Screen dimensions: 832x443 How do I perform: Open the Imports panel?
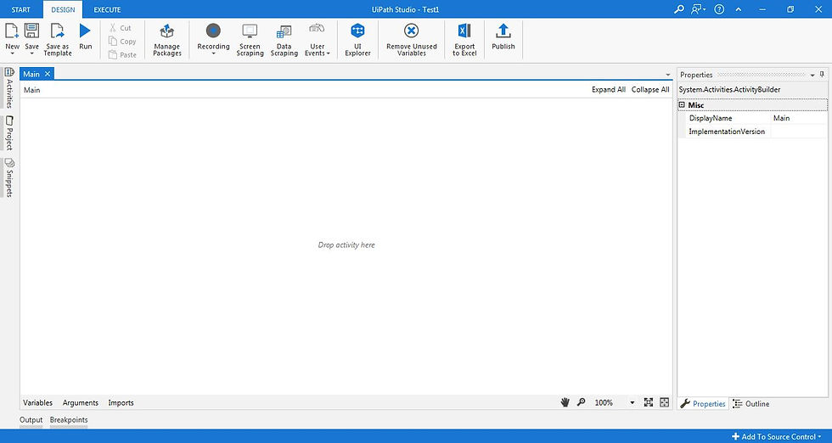tap(121, 402)
